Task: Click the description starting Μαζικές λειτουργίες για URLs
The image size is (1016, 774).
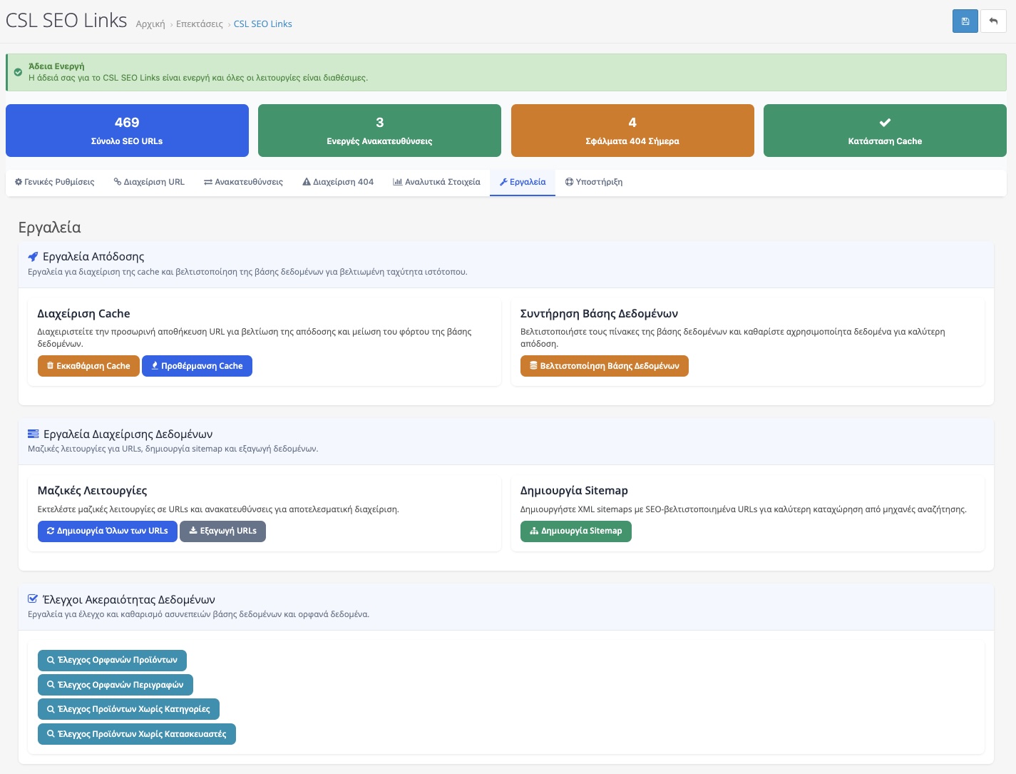Action: pos(173,449)
